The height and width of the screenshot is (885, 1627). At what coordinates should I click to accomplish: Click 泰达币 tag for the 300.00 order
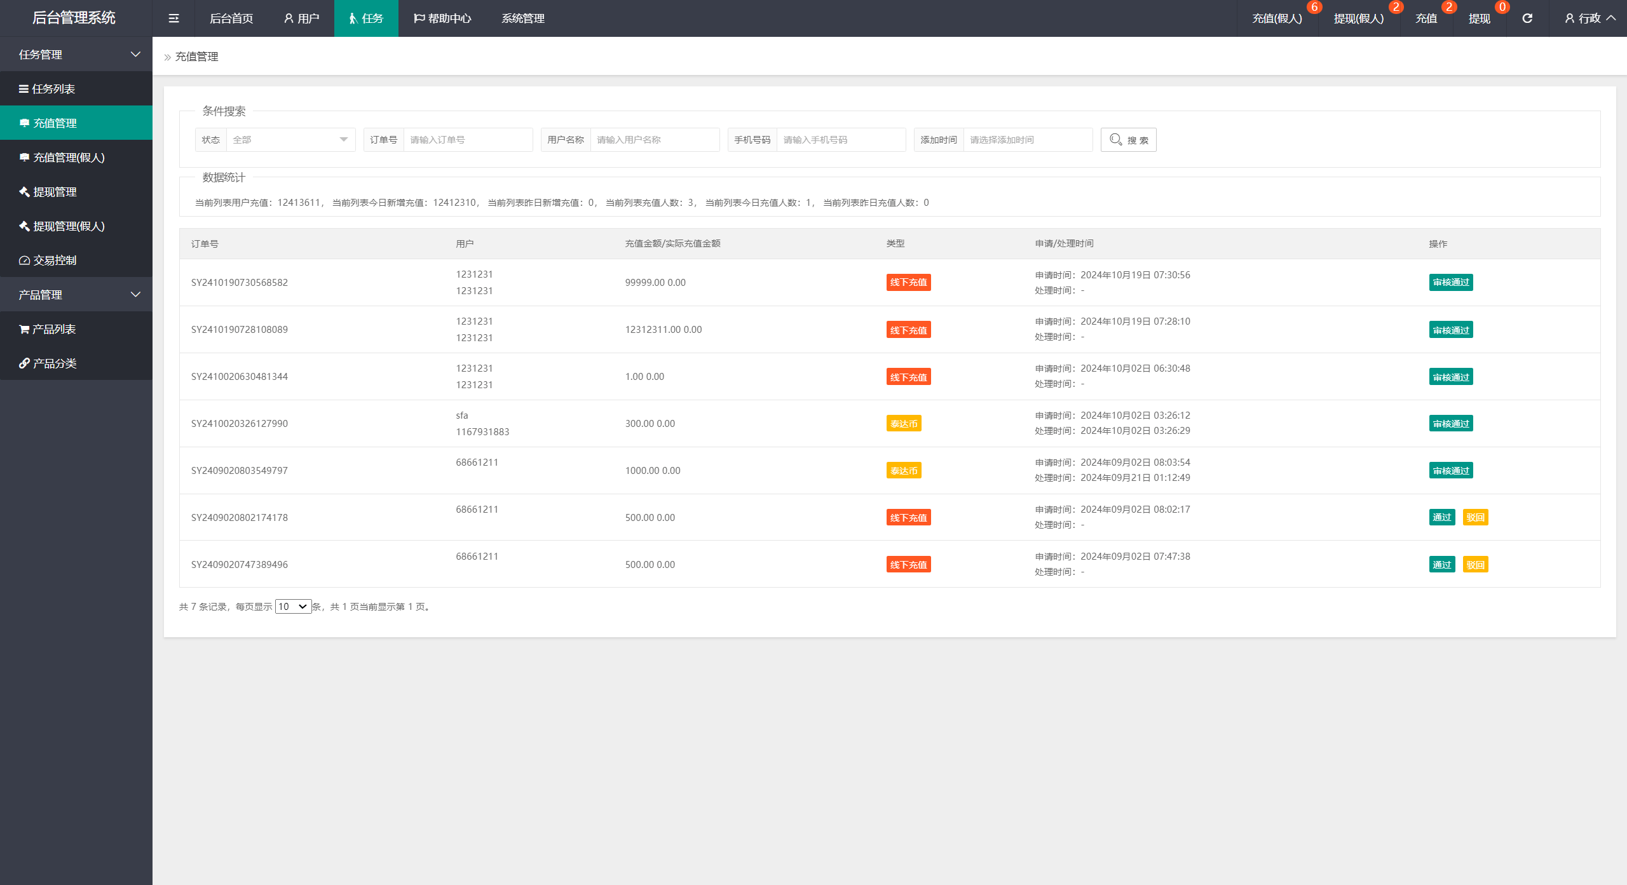(x=904, y=424)
